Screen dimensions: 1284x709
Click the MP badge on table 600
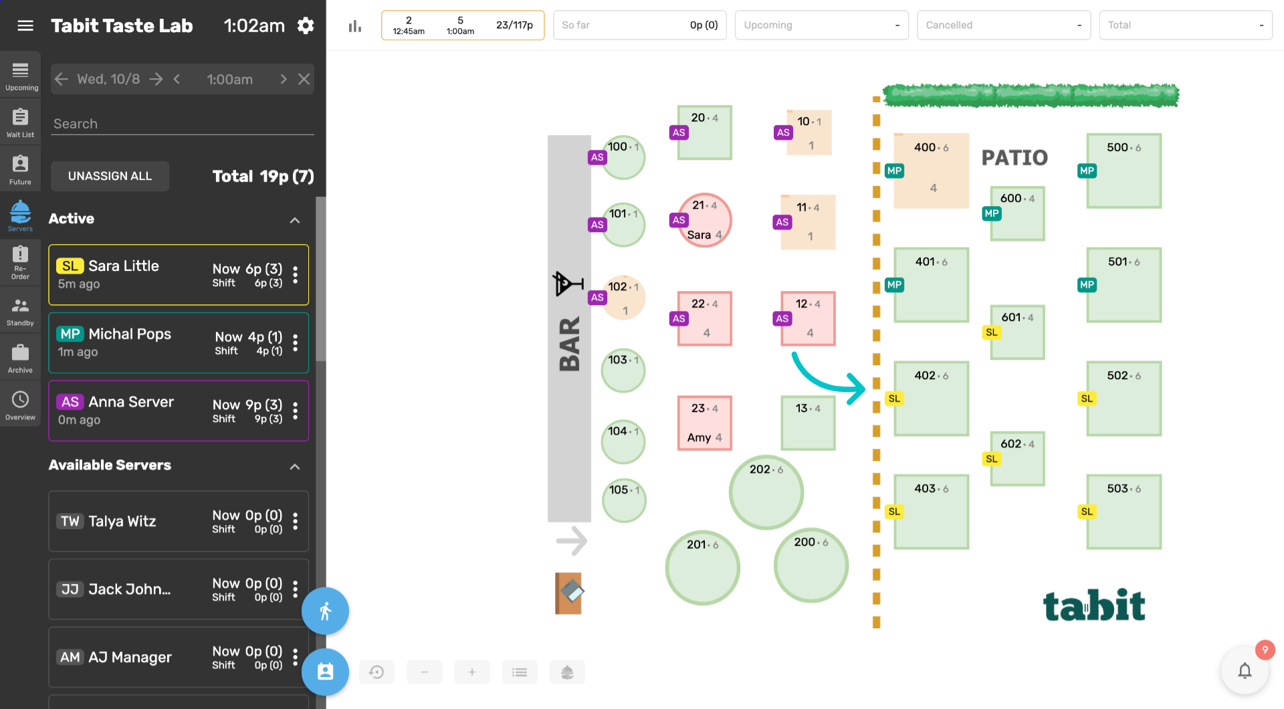tap(992, 213)
